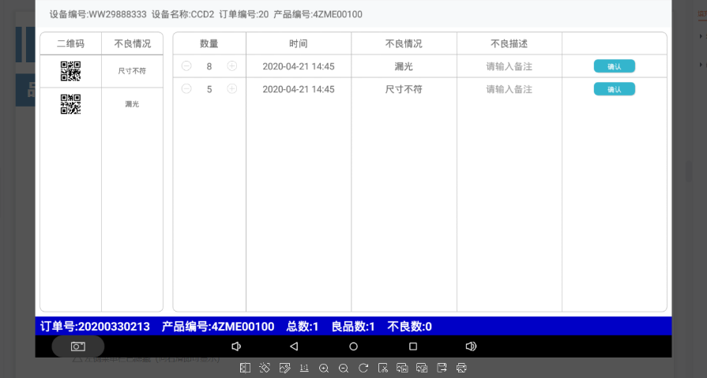Lower volume with the left speaker icon
This screenshot has height=378, width=707.
[x=235, y=346]
